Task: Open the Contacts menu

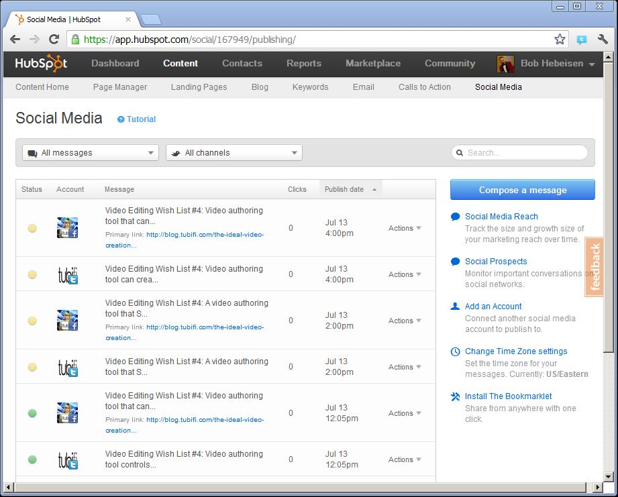Action: pyautogui.click(x=242, y=63)
